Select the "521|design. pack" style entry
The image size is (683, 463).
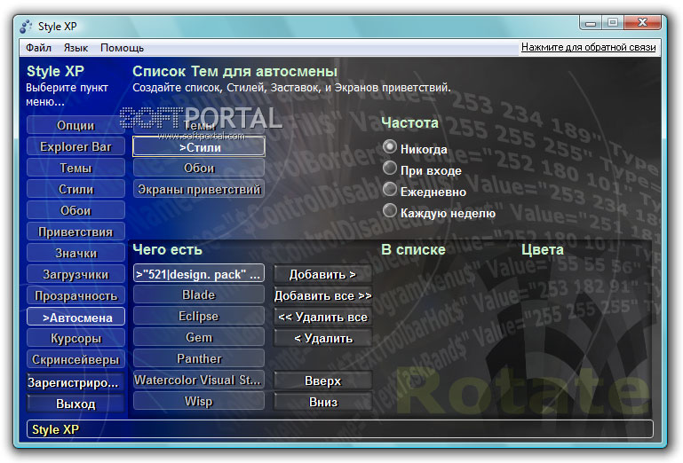tap(199, 274)
